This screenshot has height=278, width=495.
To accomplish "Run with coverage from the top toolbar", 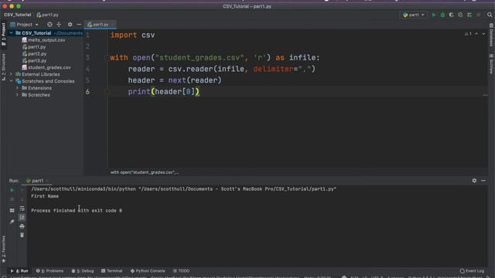I will tap(452, 15).
